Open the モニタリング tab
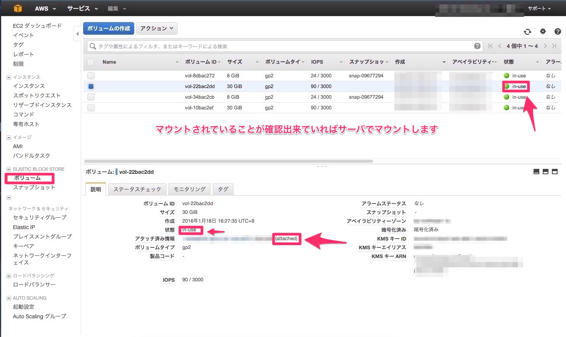This screenshot has width=566, height=337. 190,189
